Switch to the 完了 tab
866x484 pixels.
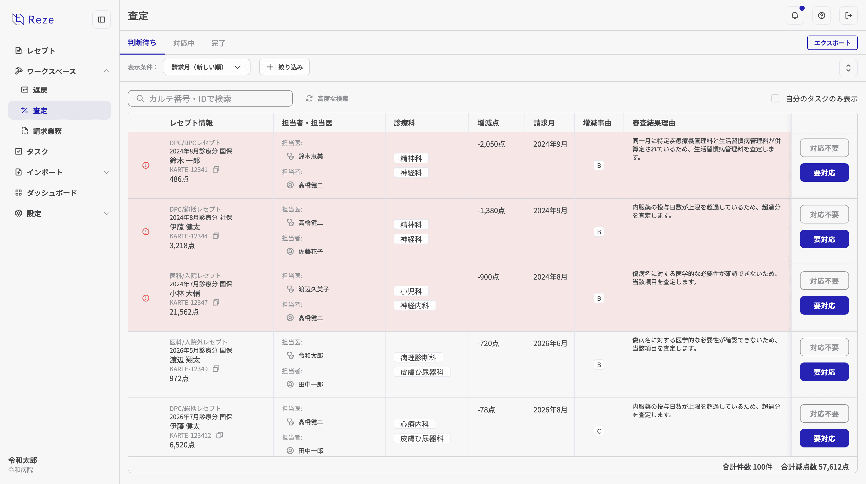pyautogui.click(x=218, y=43)
